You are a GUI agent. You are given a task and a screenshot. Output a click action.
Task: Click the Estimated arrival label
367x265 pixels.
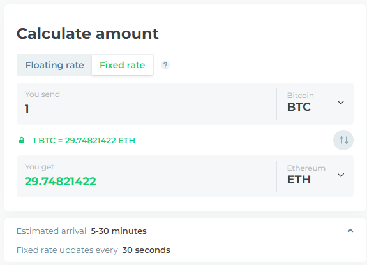click(52, 231)
